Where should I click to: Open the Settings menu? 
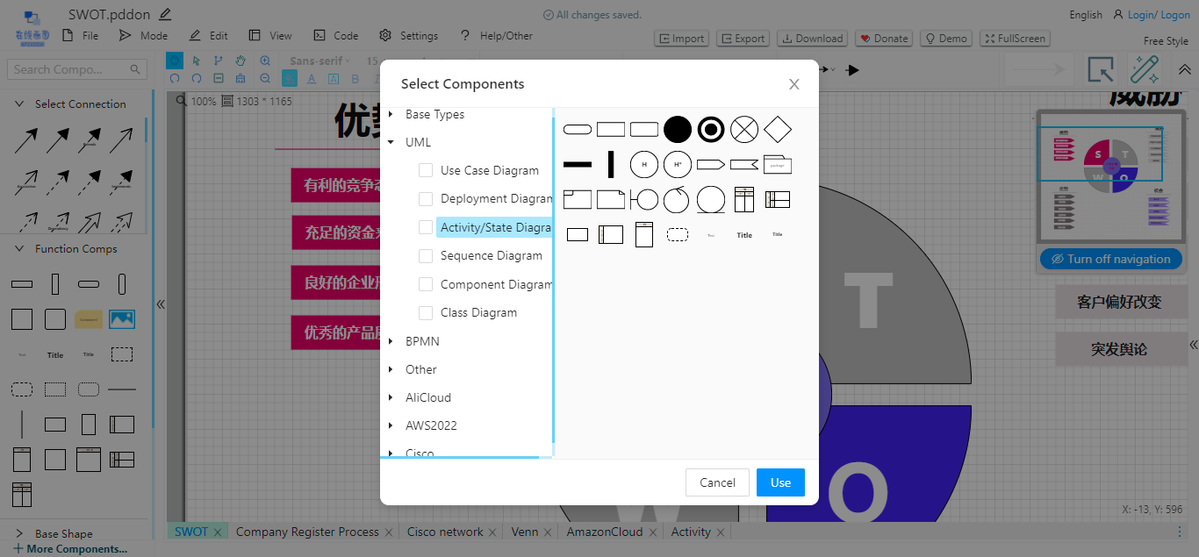408,36
